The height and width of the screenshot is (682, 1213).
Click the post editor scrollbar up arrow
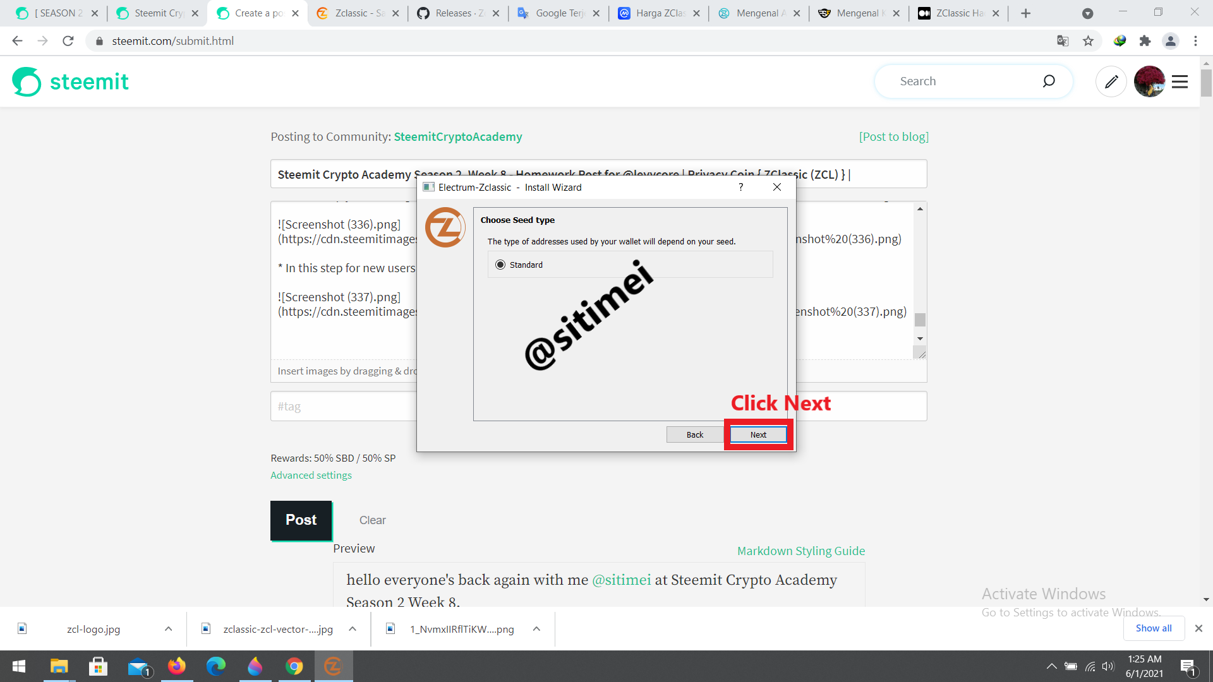coord(920,209)
